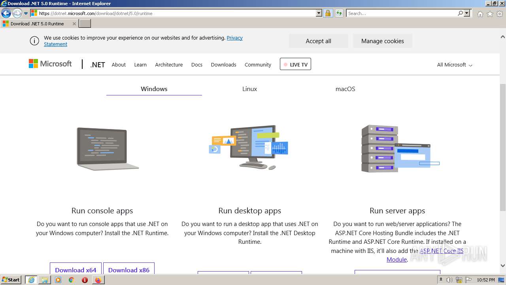Viewport: 506px width, 285px height.
Task: Go back with the browser Back arrow
Action: [x=6, y=13]
